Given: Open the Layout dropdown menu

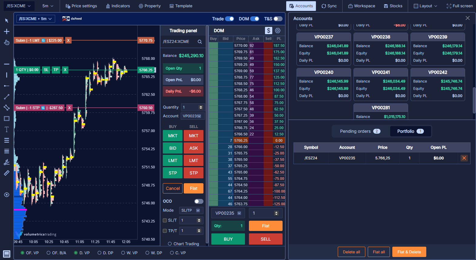Looking at the screenshot, I should click(x=425, y=6).
